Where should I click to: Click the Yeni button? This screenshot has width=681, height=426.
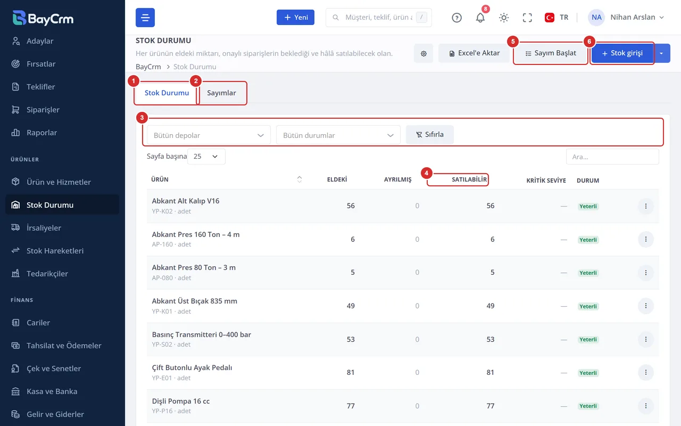(x=295, y=18)
